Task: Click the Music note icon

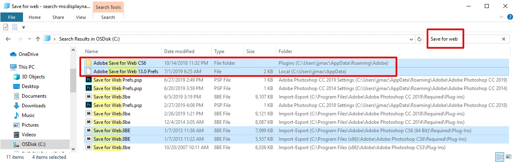Action: pyautogui.click(x=17, y=115)
